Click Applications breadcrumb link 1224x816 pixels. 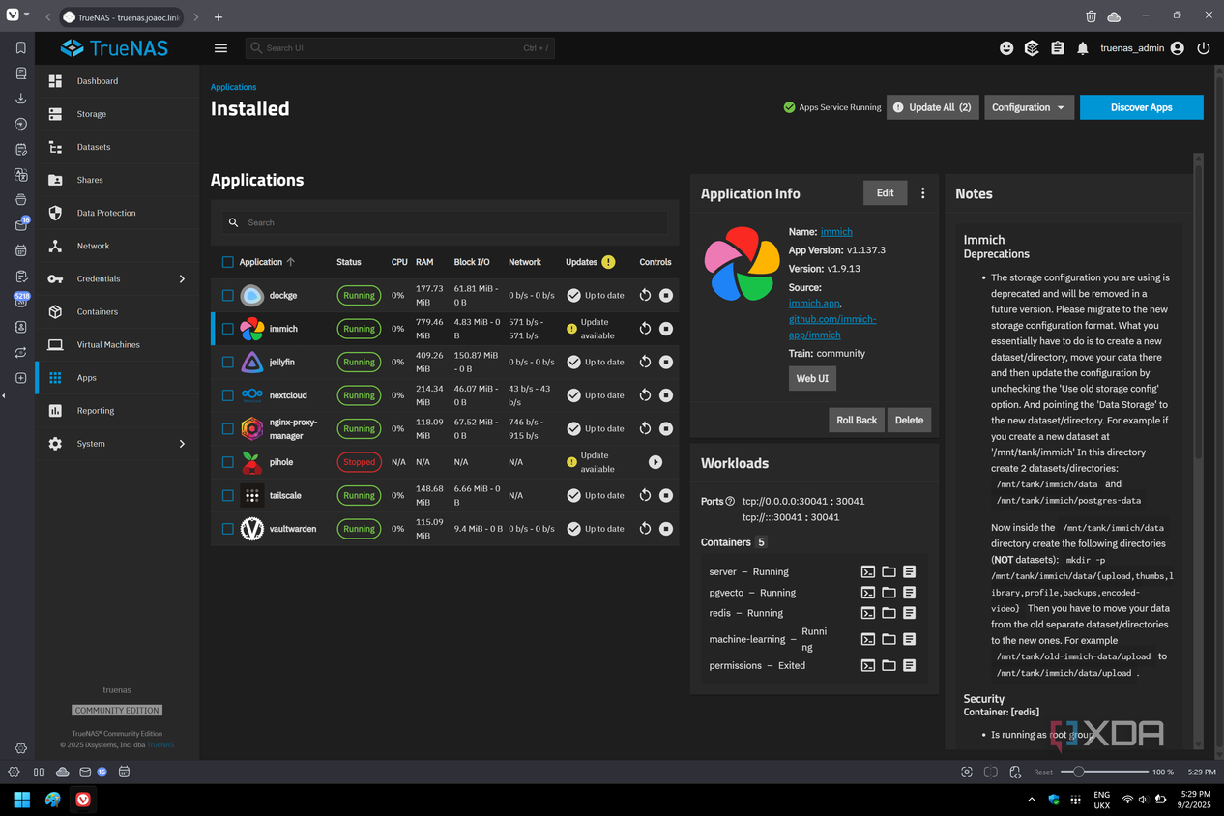point(234,87)
